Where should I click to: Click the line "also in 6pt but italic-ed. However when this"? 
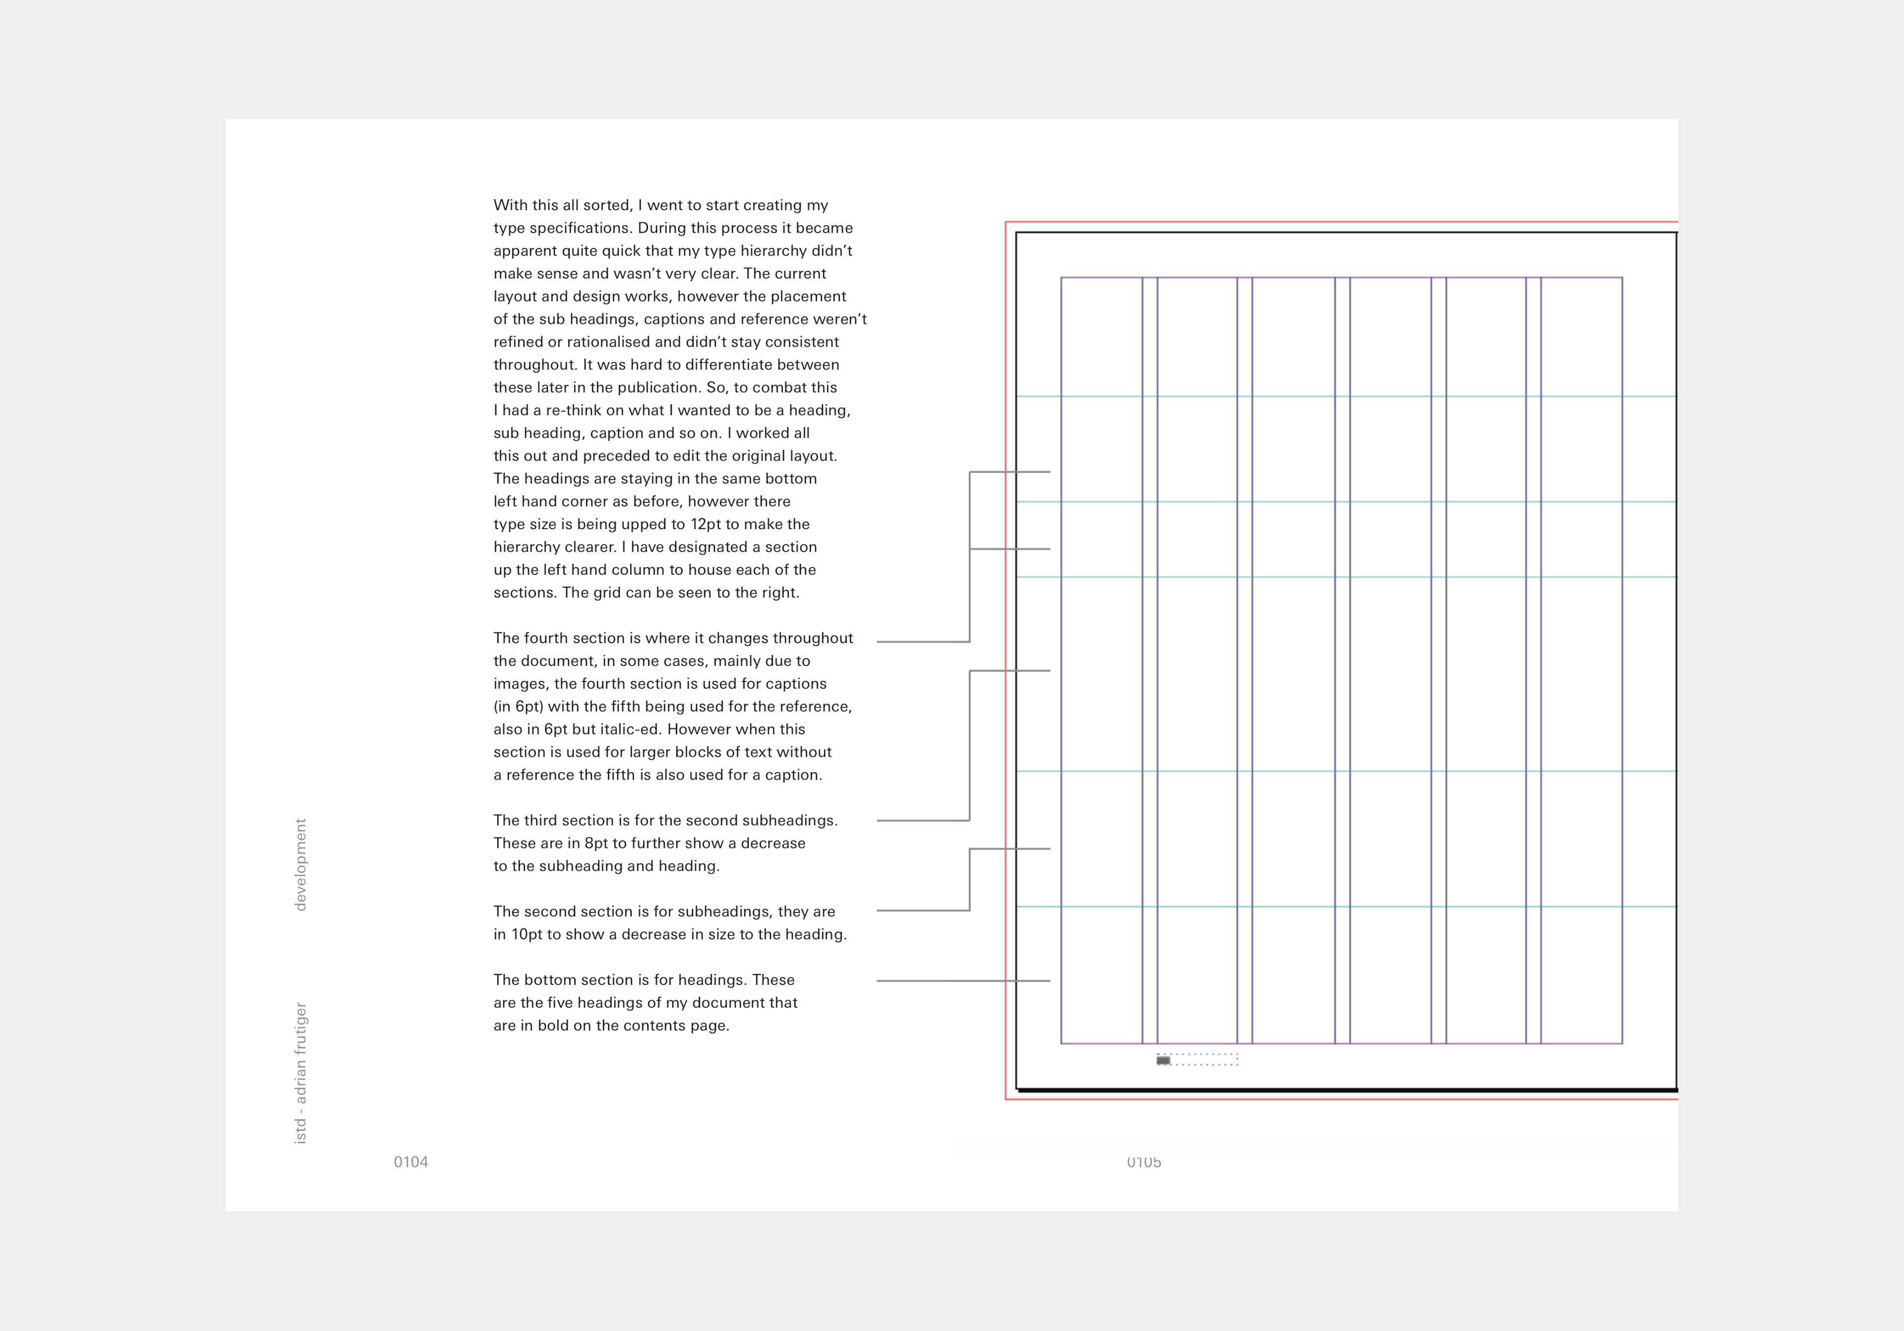tap(650, 730)
